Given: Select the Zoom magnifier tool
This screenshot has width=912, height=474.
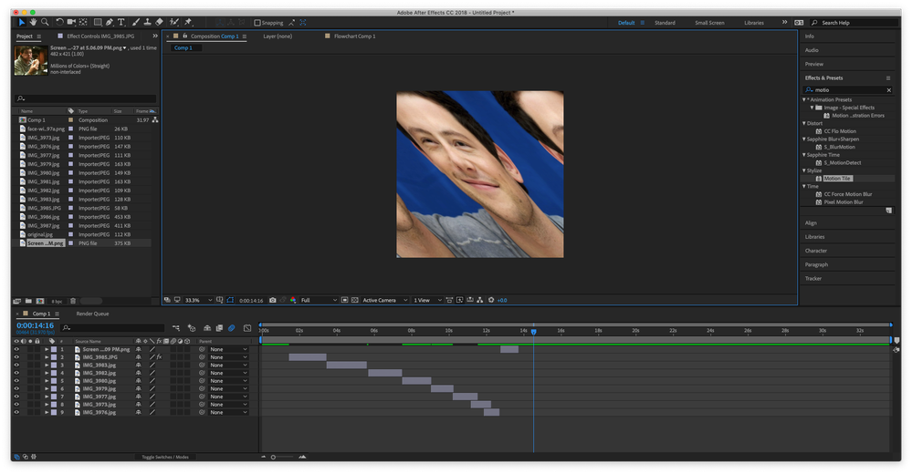Looking at the screenshot, I should click(x=44, y=22).
